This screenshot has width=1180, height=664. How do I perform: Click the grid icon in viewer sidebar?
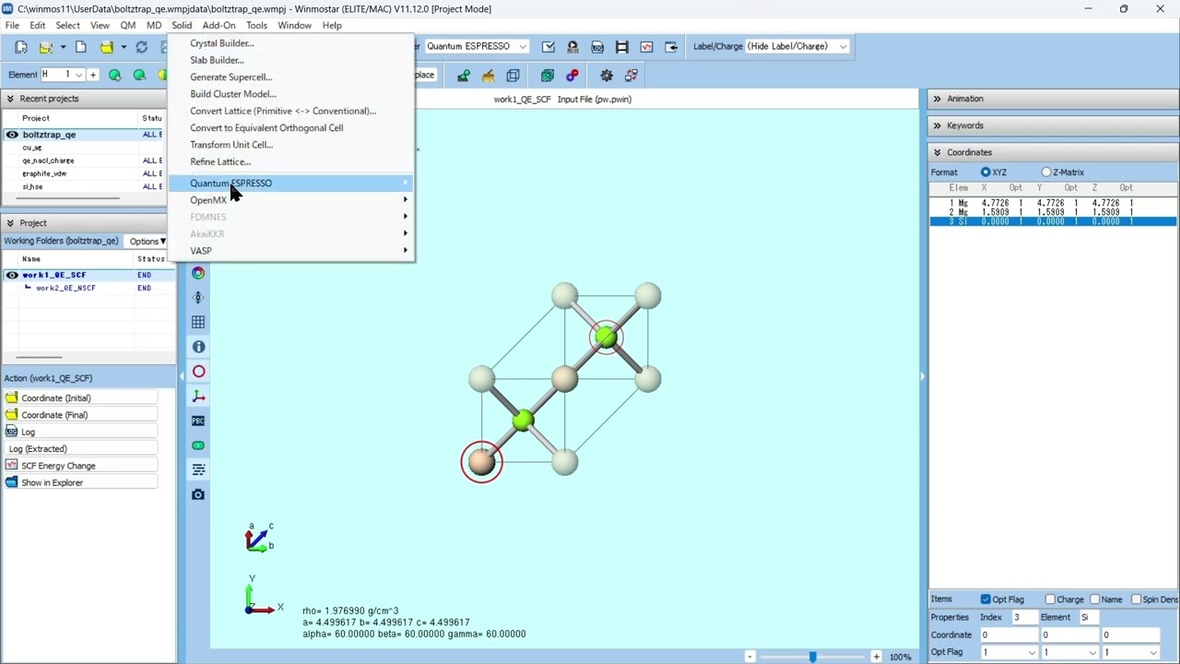pos(198,322)
